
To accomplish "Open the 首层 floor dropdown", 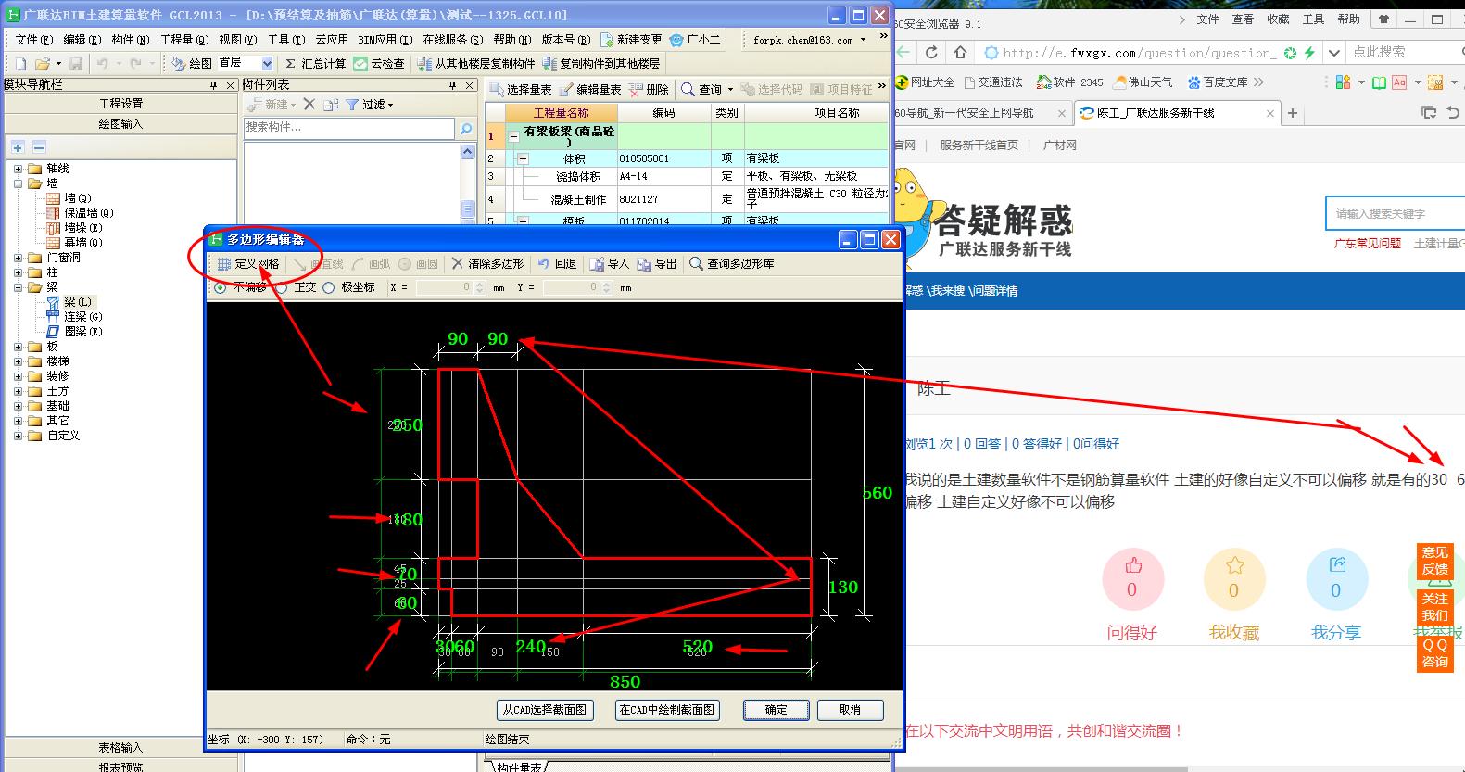I will (267, 64).
